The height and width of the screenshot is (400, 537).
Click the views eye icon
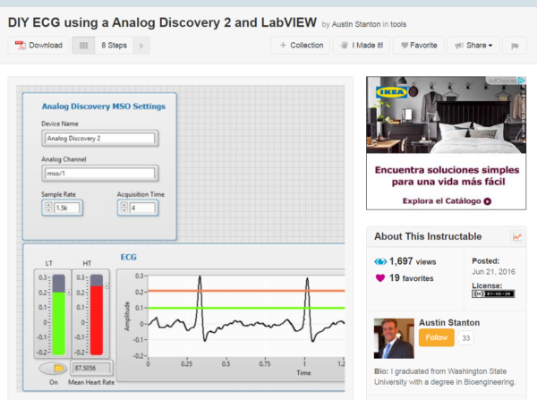tap(380, 261)
